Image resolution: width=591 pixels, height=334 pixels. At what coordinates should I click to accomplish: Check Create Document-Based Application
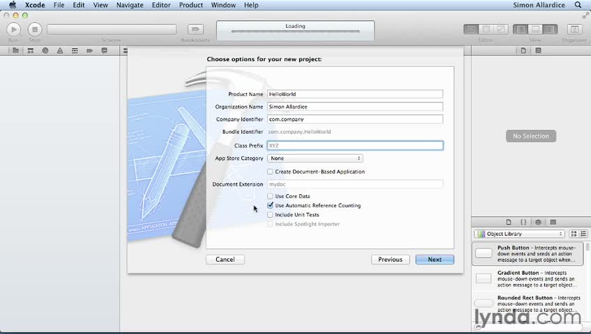click(270, 171)
